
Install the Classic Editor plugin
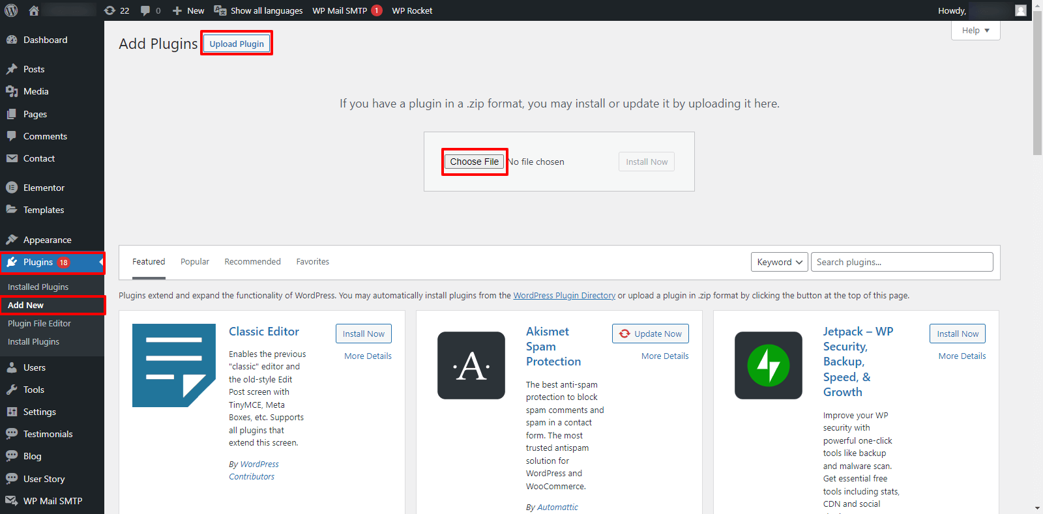coord(364,334)
